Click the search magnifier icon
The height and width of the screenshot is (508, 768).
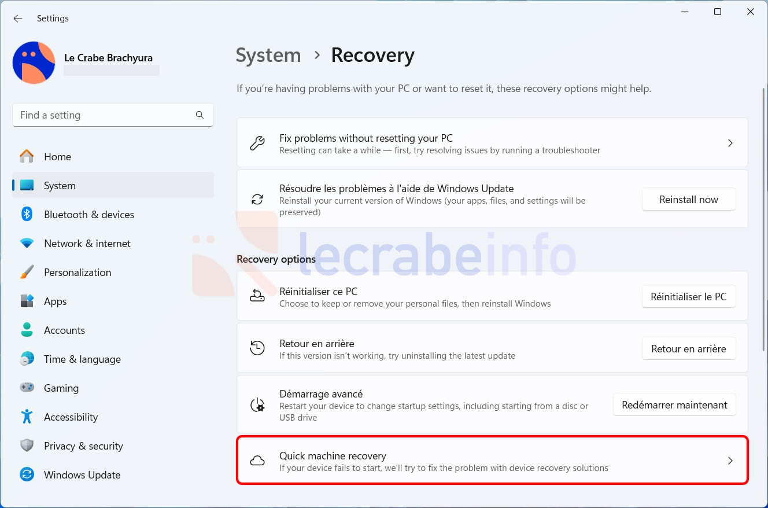200,115
